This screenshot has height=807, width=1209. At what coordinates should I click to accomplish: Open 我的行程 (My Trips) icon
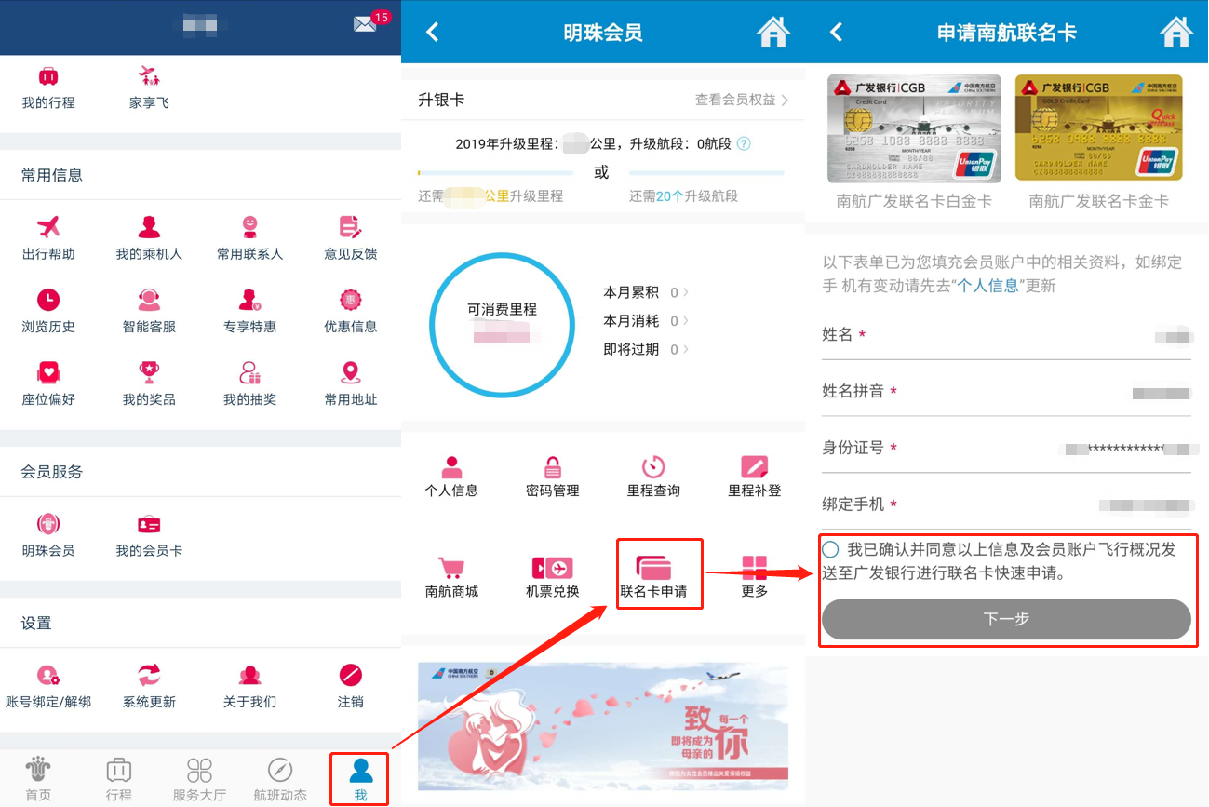[47, 87]
